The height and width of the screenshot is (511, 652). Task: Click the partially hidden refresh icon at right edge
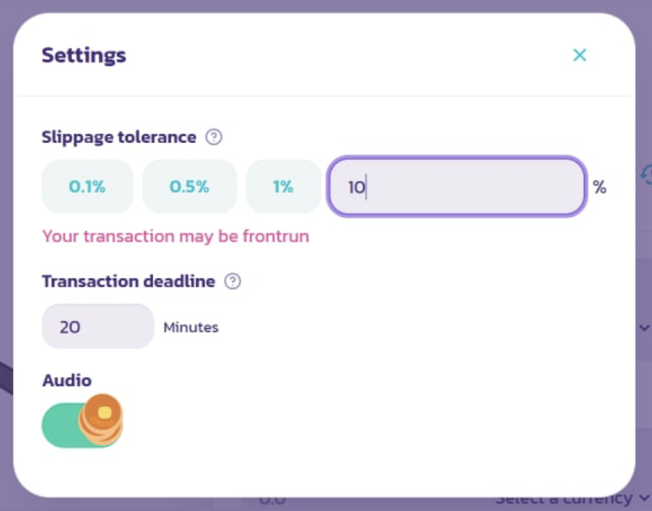coord(646,174)
